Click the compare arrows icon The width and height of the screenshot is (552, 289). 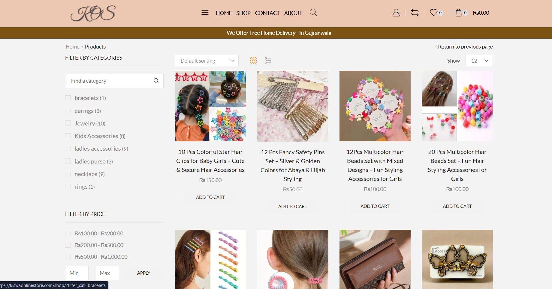click(x=415, y=13)
